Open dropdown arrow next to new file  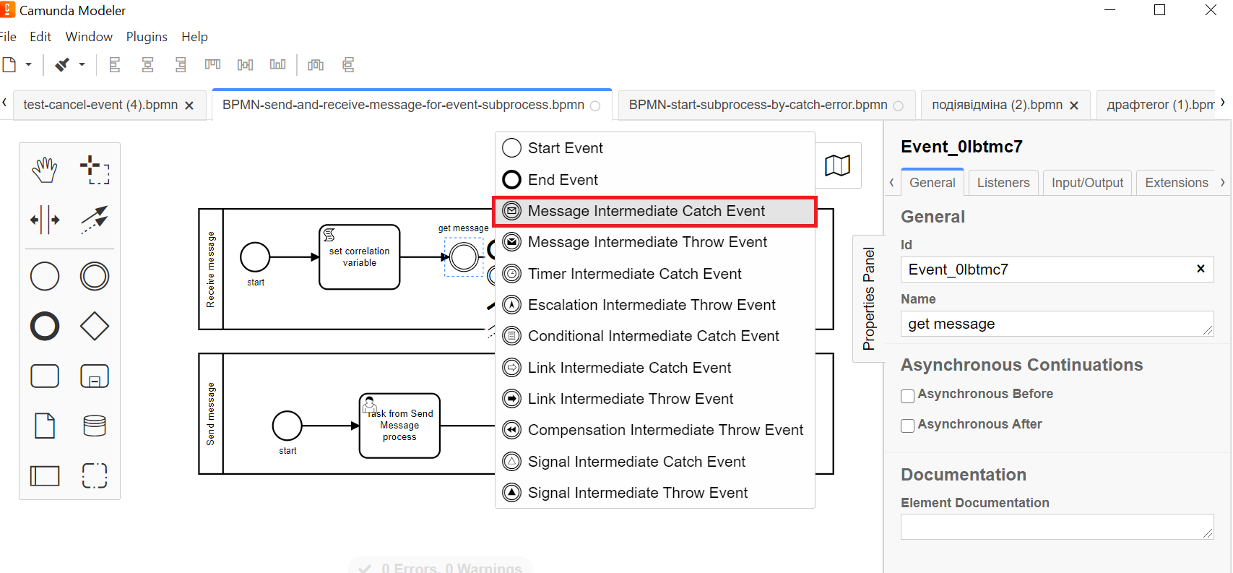pos(29,65)
